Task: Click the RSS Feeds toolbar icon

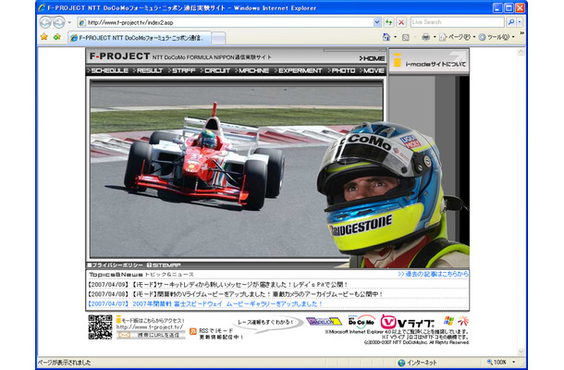Action: point(406,37)
